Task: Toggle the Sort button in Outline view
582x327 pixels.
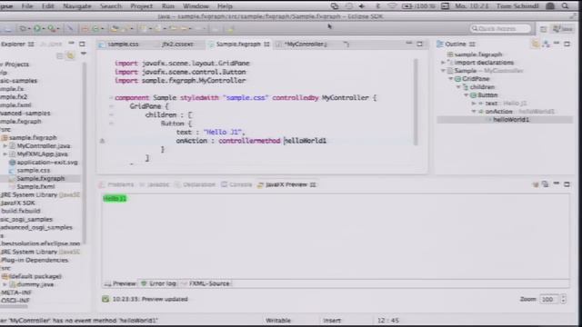Action: click(546, 45)
